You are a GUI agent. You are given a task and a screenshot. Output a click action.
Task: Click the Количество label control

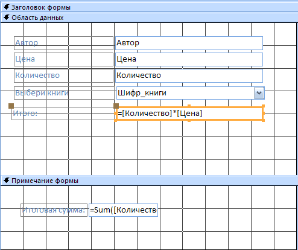[x=63, y=76]
